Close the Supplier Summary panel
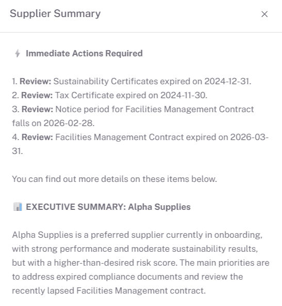 point(264,14)
